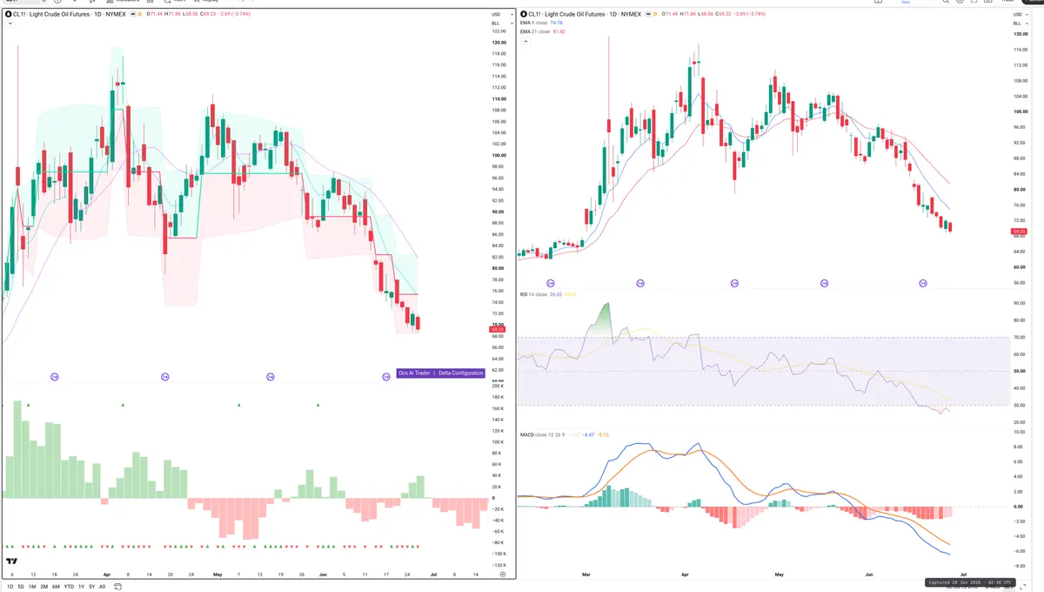Screen dimensions: 1044x592
Task: Click fourth contract rollover marker in left chart
Action: point(386,376)
